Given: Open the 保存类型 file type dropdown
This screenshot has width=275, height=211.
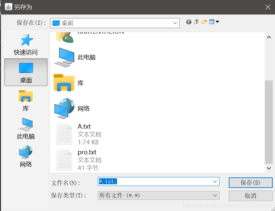Looking at the screenshot, I should click(158, 196).
